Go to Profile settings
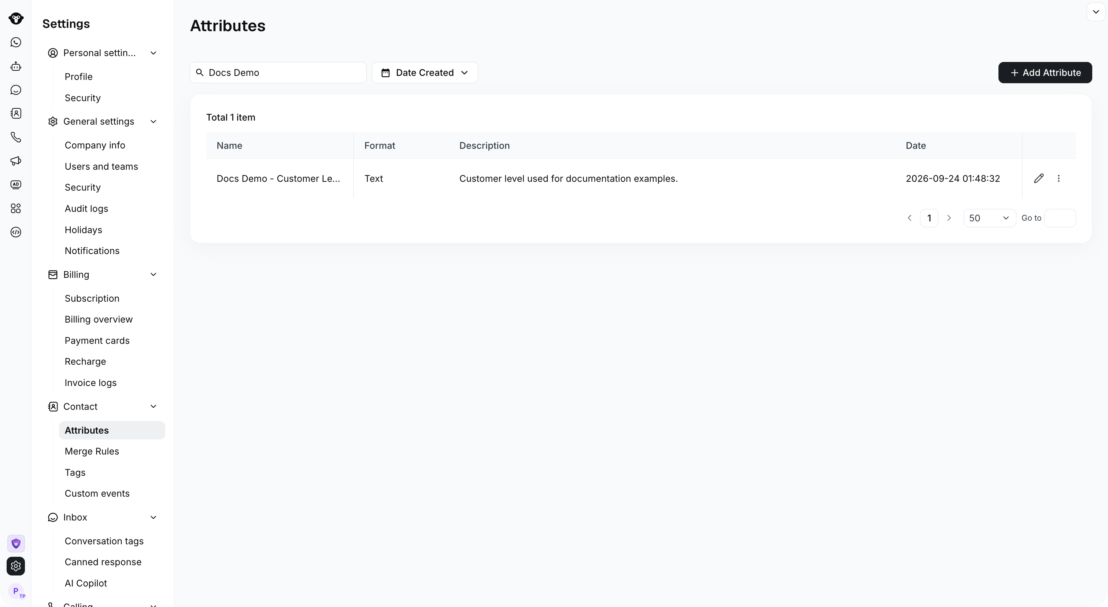The width and height of the screenshot is (1108, 607). (x=79, y=77)
